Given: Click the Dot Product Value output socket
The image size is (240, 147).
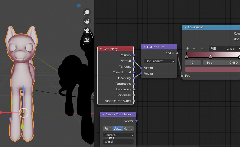Looking at the screenshot, I should click(x=178, y=54).
